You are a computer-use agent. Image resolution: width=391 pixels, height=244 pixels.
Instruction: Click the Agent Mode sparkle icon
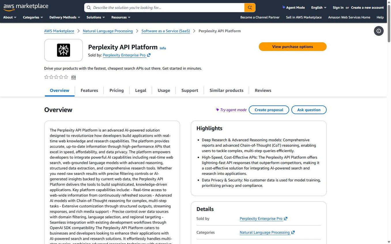coord(284,7)
